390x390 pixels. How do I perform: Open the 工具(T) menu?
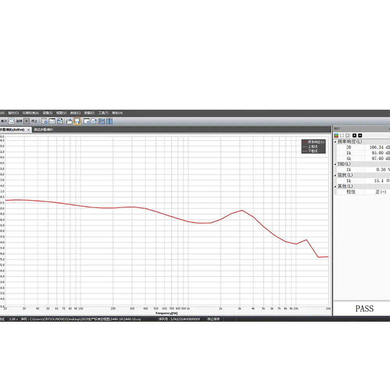coord(103,113)
